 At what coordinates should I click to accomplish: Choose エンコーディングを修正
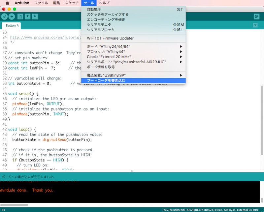click(134, 19)
